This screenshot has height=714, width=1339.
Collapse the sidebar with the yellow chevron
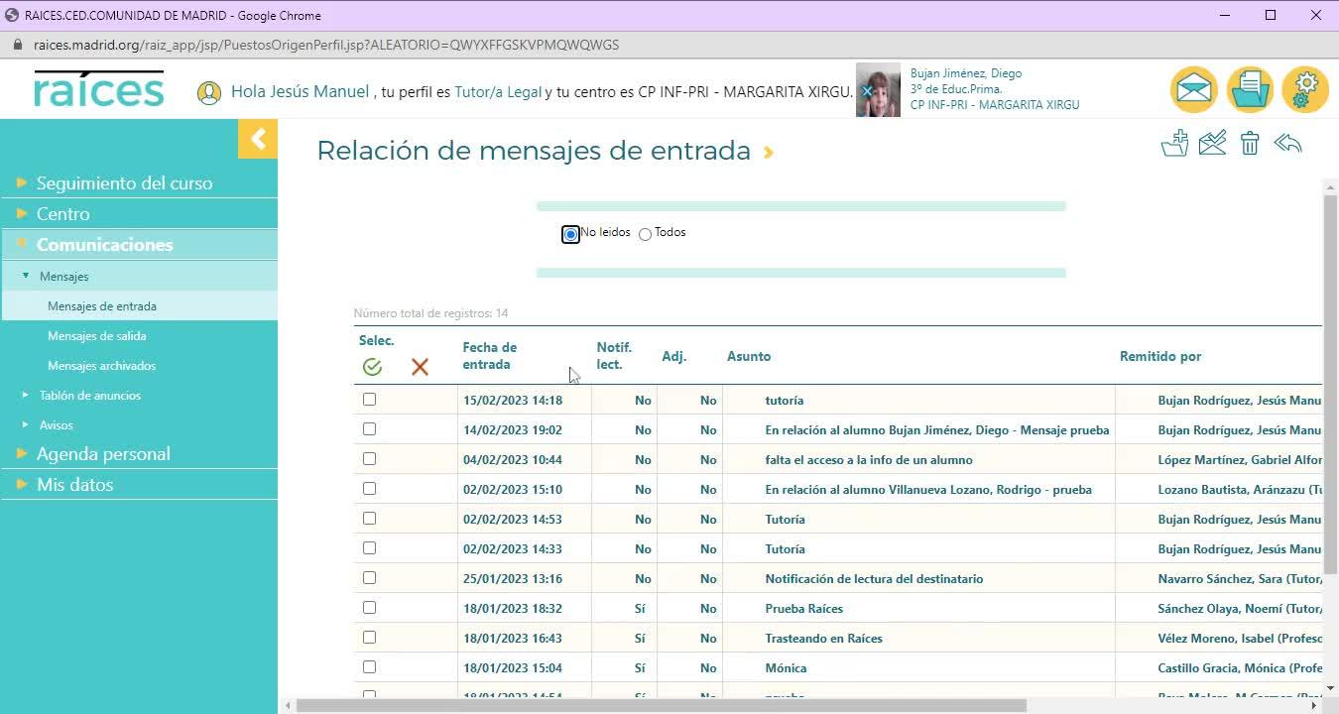[258, 139]
